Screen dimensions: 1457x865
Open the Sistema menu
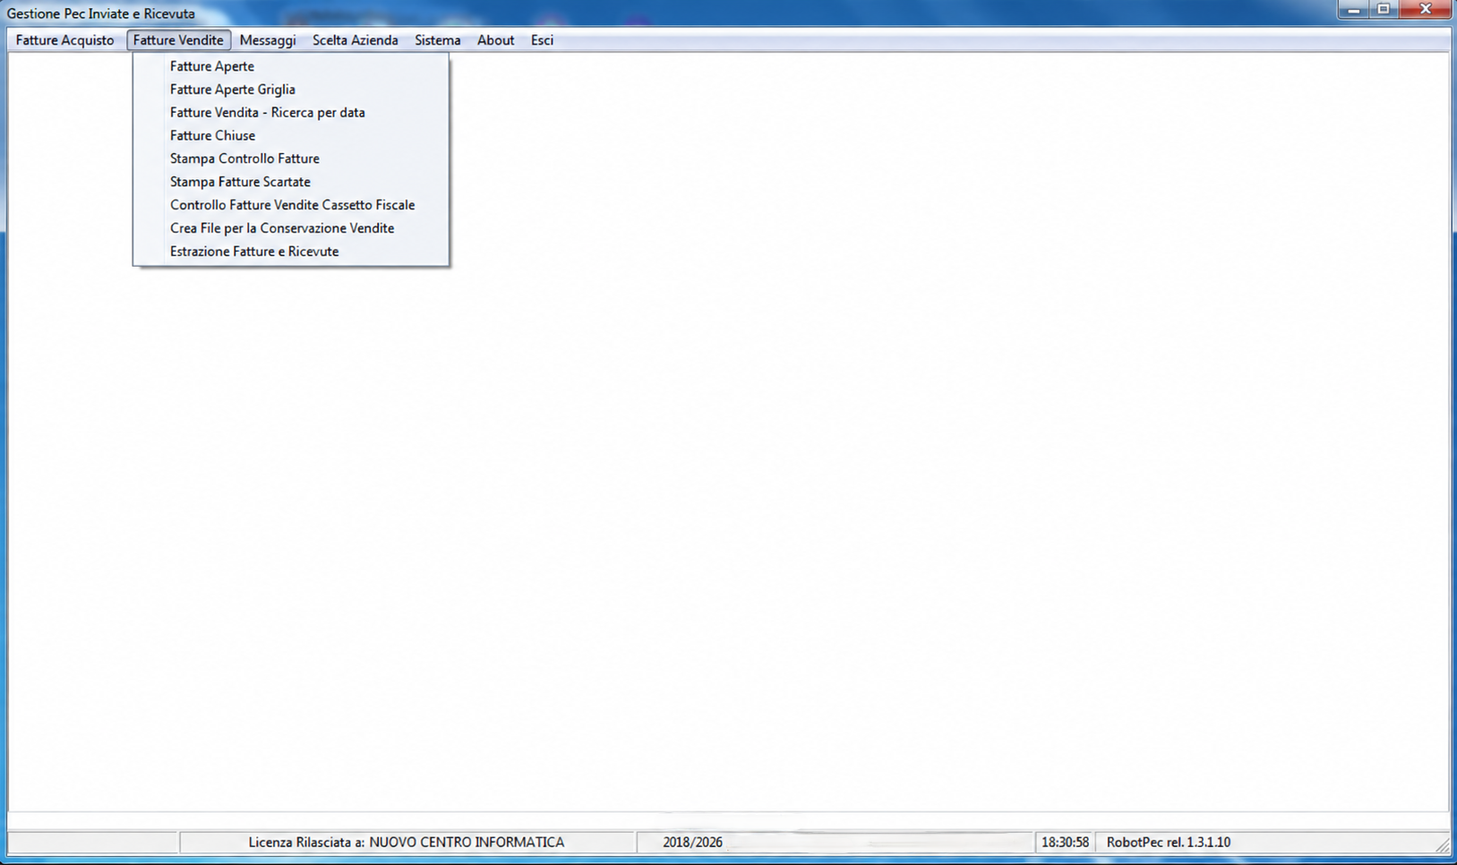(437, 40)
